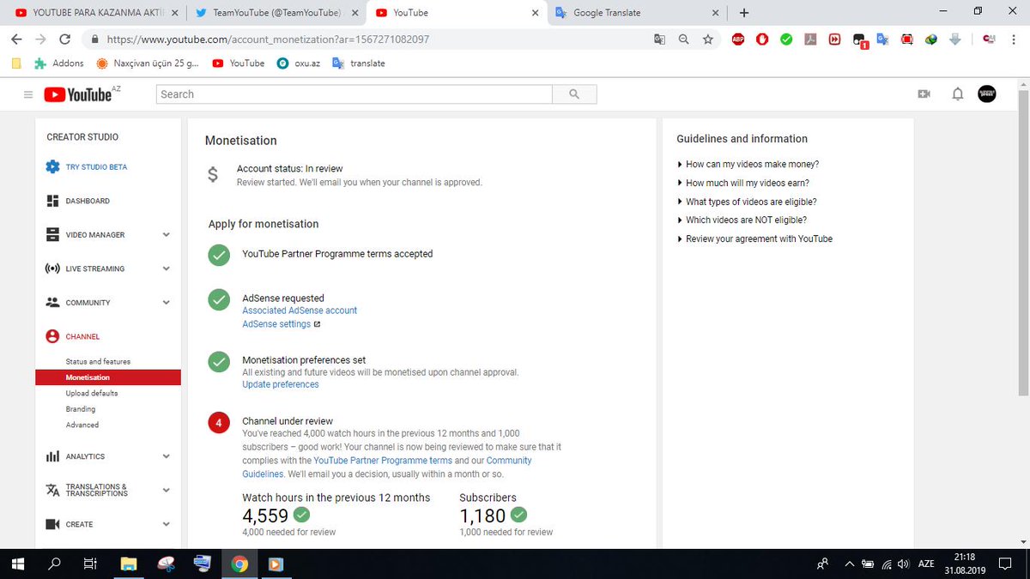This screenshot has width=1030, height=579.
Task: Switch to YOUTUBE PARA KAZANMA tab
Action: click(x=94, y=13)
